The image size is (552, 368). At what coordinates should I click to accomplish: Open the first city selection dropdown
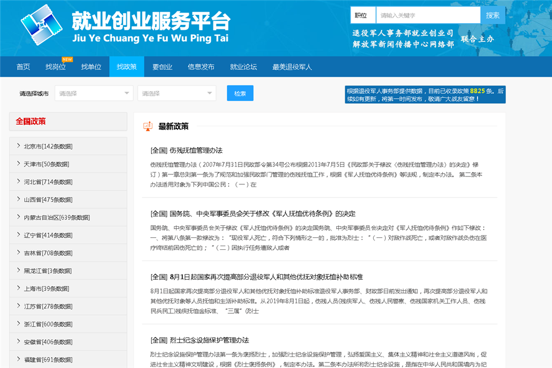tap(93, 93)
